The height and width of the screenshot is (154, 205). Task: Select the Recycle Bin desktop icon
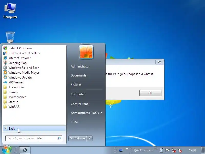tap(10, 37)
